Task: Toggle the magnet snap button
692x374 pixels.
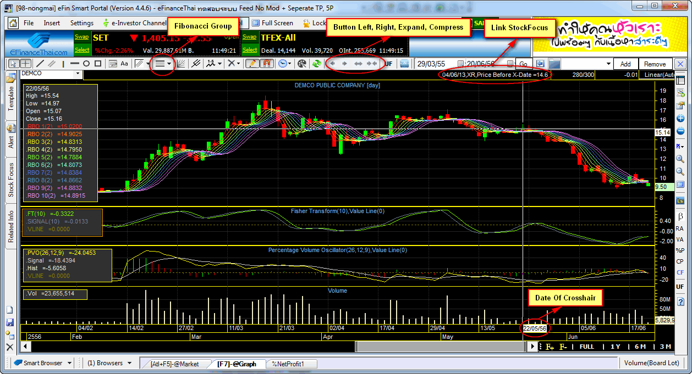Action: point(266,64)
